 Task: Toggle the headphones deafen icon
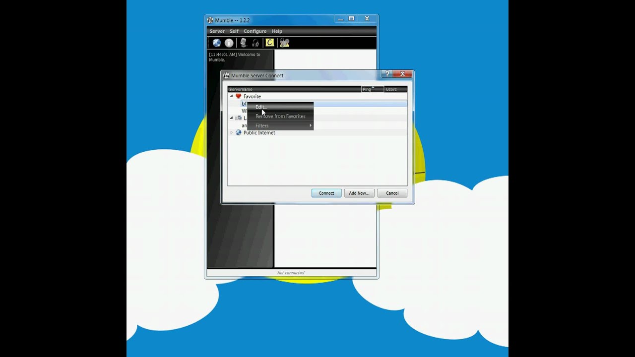tap(255, 43)
